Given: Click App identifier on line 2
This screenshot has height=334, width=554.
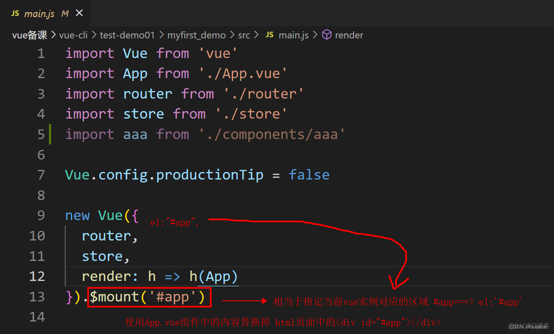Looking at the screenshot, I should tap(135, 74).
